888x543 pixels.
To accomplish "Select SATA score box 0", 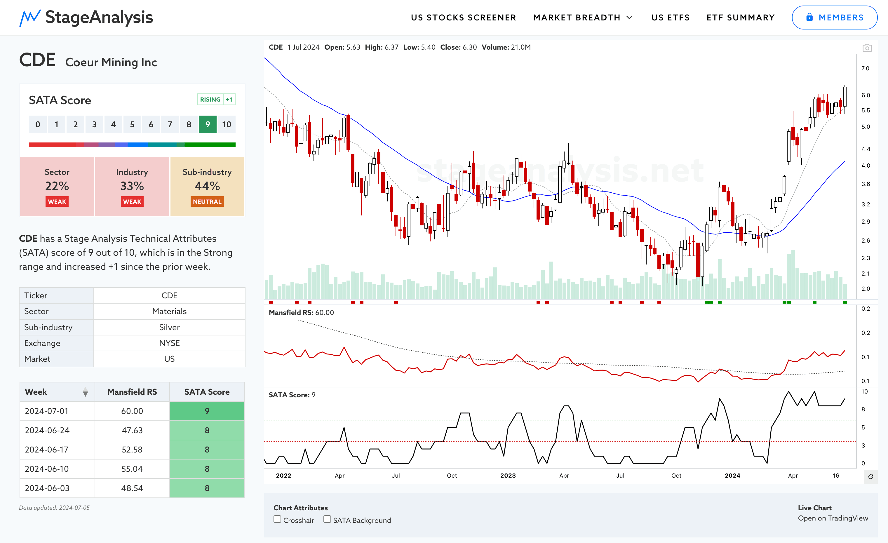I will point(38,125).
